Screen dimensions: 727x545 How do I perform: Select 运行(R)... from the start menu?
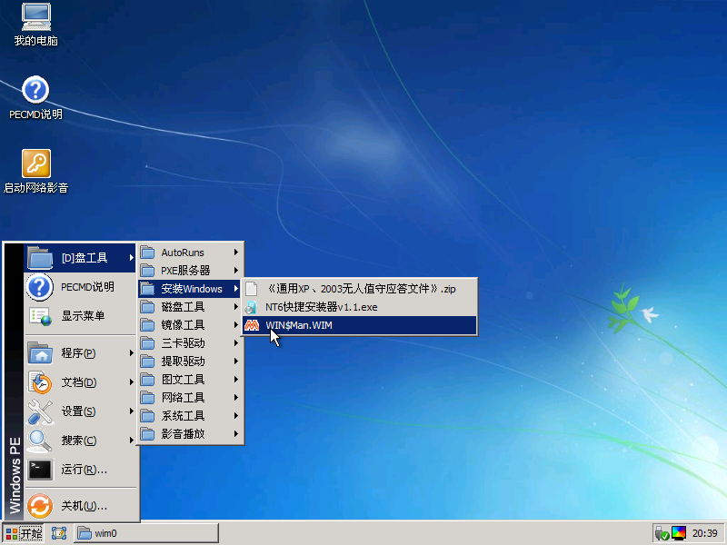tap(84, 470)
